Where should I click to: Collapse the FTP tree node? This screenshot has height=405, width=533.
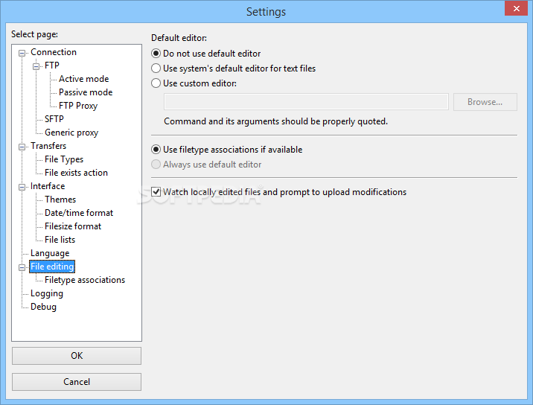(x=36, y=66)
